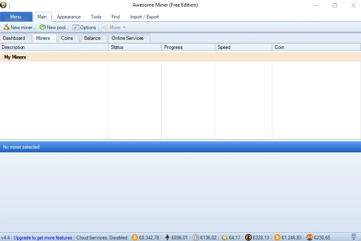Open the Balance tab
The width and height of the screenshot is (361, 241).
(94, 38)
